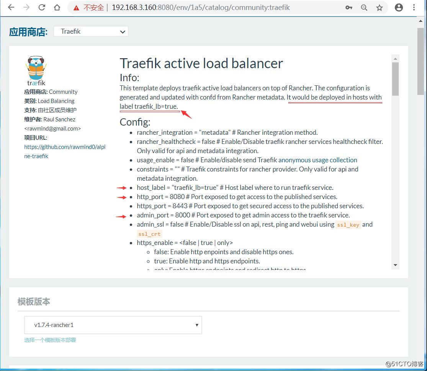
Task: Click the '选择一个模板版本部署' hint text
Action: coord(50,340)
